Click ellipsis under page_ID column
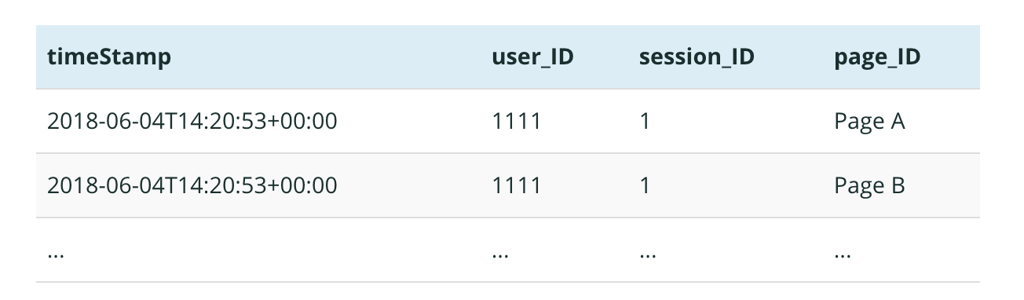Image resolution: width=1024 pixels, height=300 pixels. pyautogui.click(x=843, y=254)
